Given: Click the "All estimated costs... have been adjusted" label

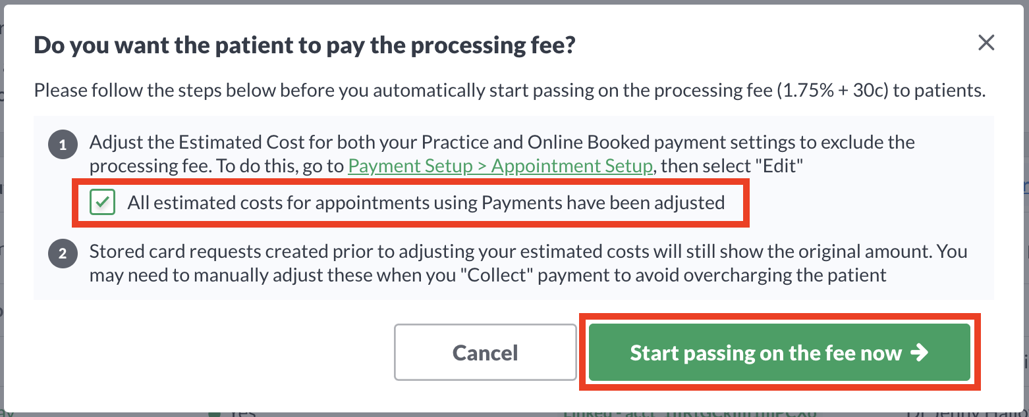Looking at the screenshot, I should (426, 203).
